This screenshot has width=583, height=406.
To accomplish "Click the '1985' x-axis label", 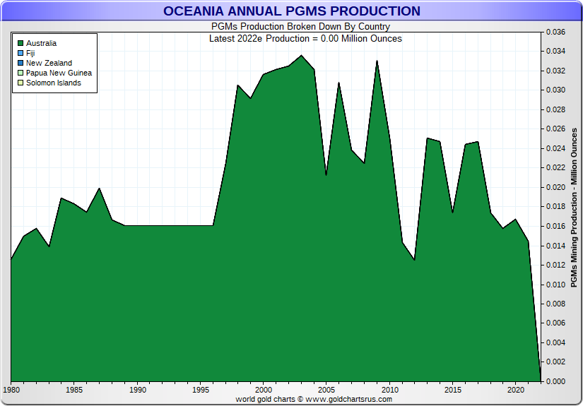I will point(74,390).
